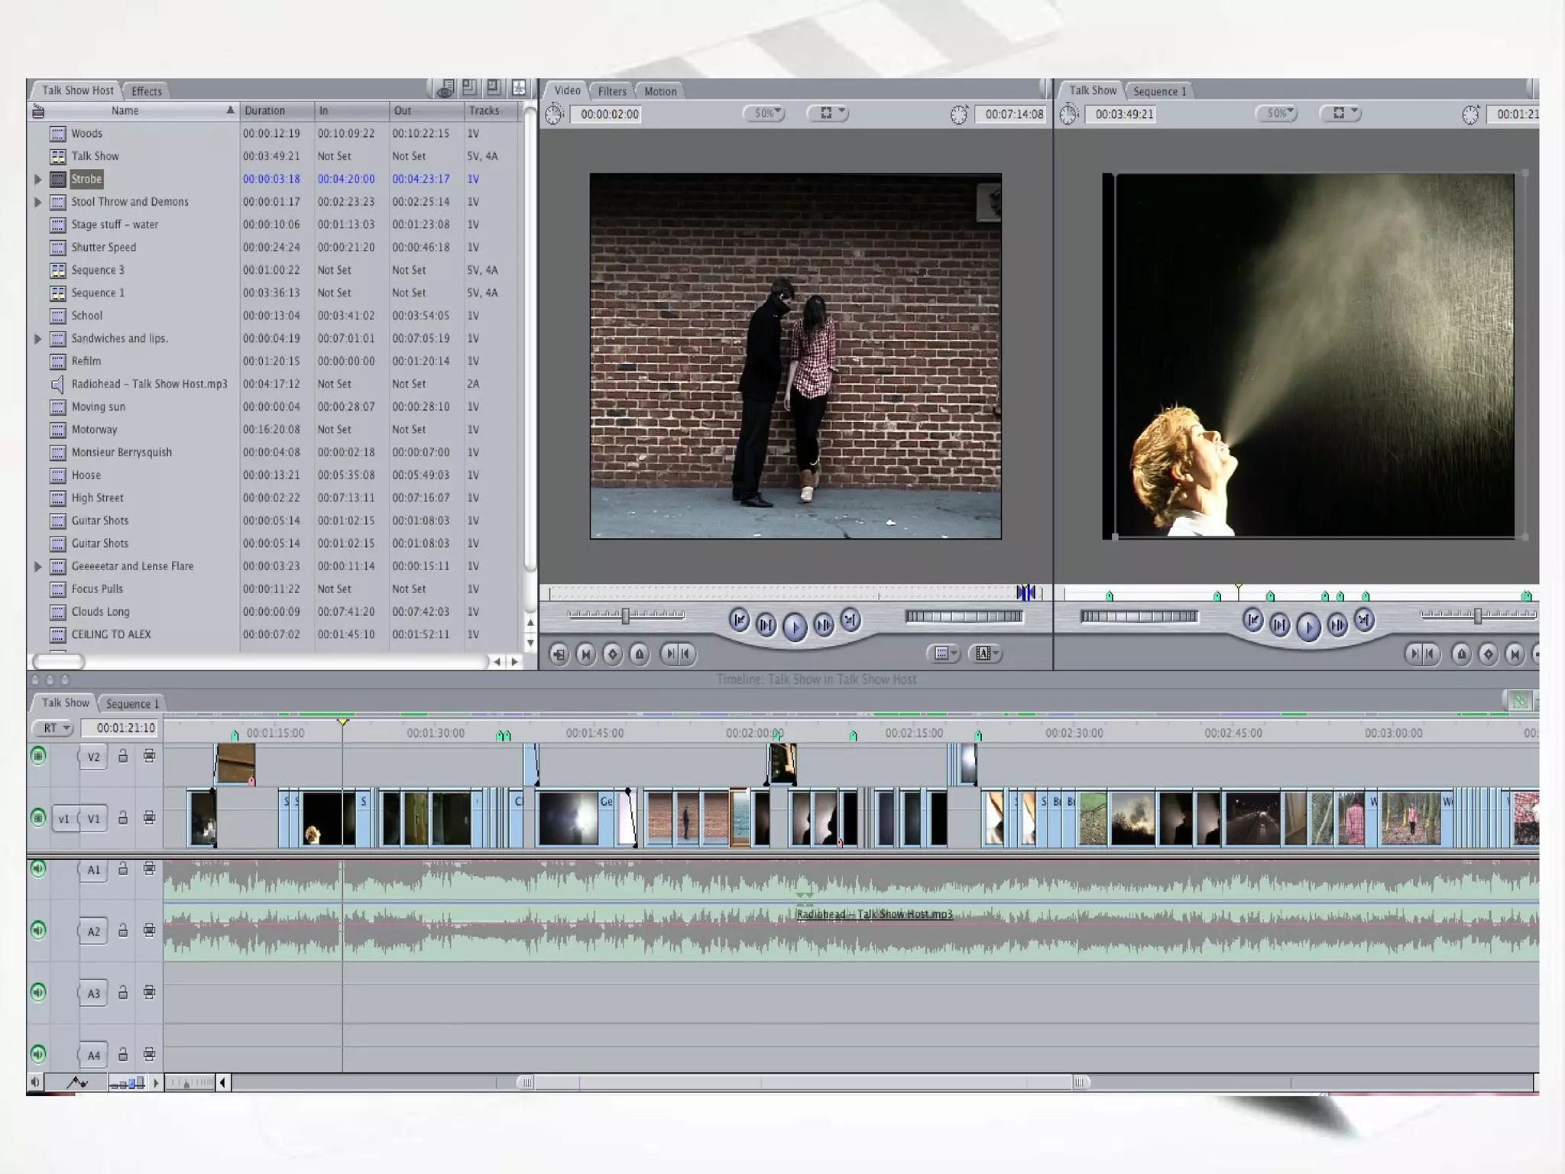
Task: Add motion keyframe in Canvas
Action: [x=1488, y=653]
